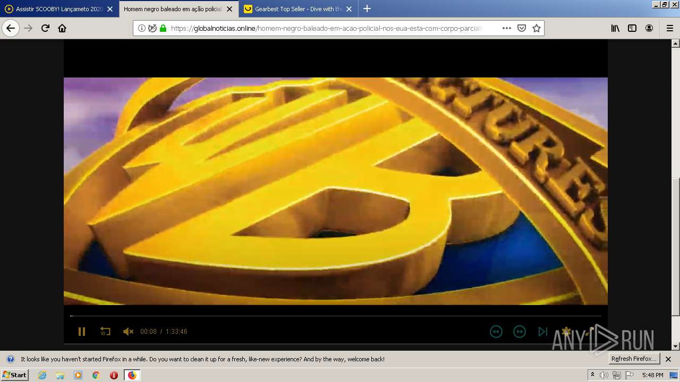Open Firefox Library menu
This screenshot has width=680, height=382.
click(x=615, y=28)
